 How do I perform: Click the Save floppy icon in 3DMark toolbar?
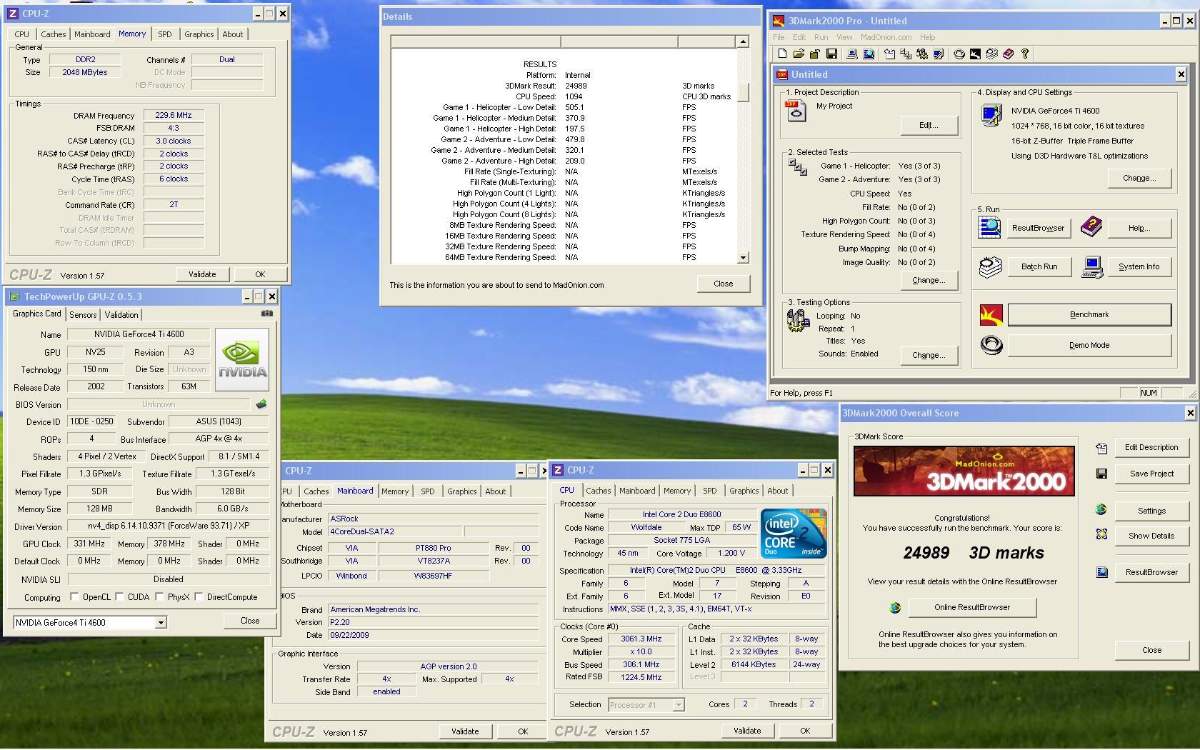pyautogui.click(x=831, y=54)
